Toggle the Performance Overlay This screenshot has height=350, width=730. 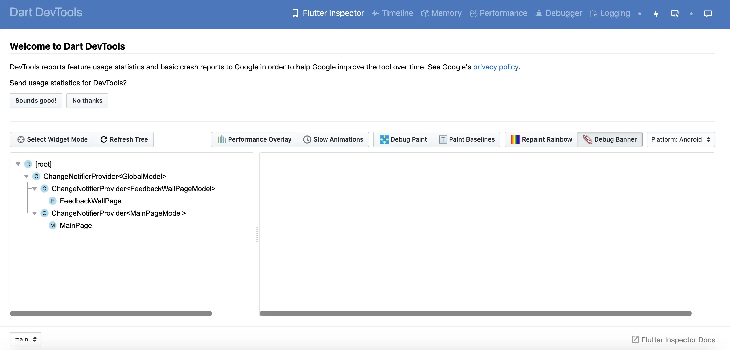click(254, 139)
